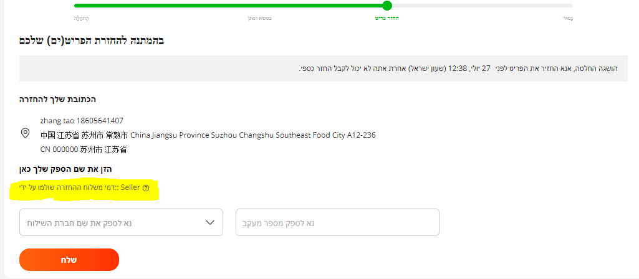This screenshot has width=639, height=279.
Task: Click the question mark help icon near Seller
Action: tap(146, 187)
